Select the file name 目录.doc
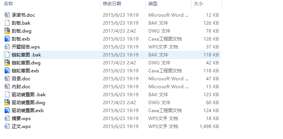Image resolution: width=283 pixels, height=139 pixels. (21, 78)
